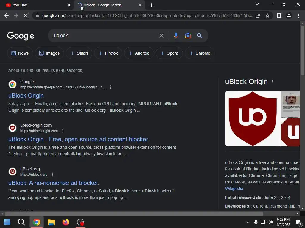Open tab search chevron in title bar
305x228 pixels.
(x=257, y=4)
